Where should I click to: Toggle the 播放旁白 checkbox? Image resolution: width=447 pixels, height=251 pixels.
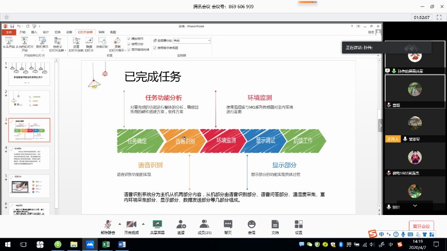click(x=129, y=39)
